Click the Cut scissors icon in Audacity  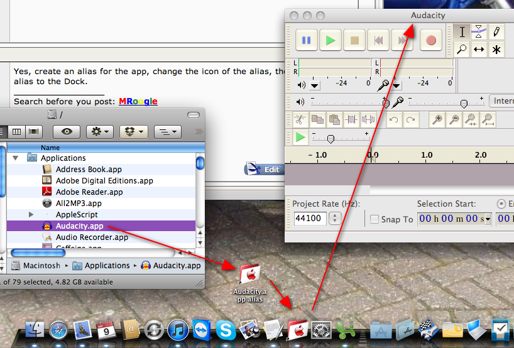point(300,119)
